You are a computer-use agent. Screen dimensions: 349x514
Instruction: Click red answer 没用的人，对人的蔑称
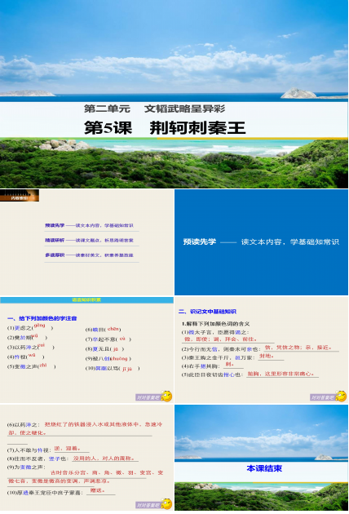coord(104,458)
